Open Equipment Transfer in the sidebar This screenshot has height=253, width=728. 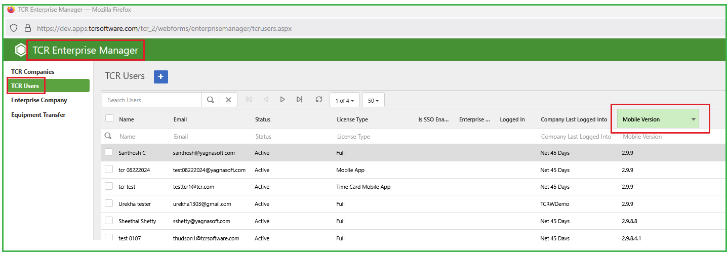tap(38, 115)
